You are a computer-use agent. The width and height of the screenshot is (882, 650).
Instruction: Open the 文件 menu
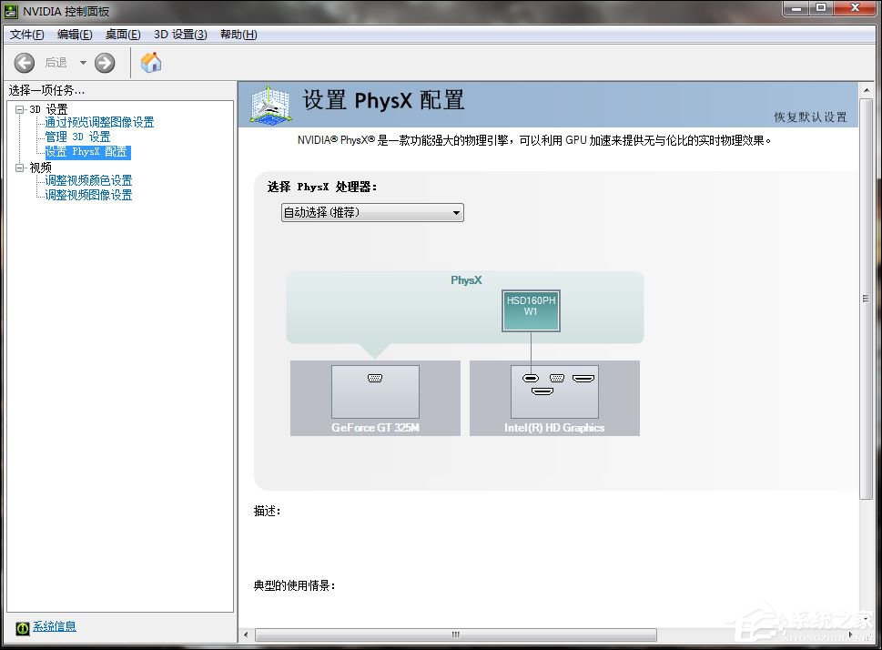(x=26, y=34)
